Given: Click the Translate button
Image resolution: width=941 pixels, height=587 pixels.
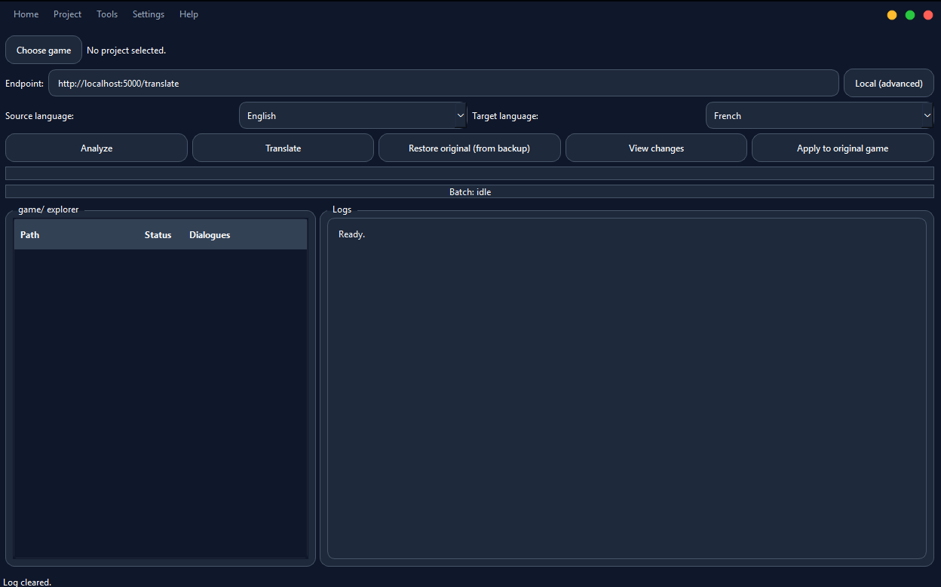Looking at the screenshot, I should [284, 148].
